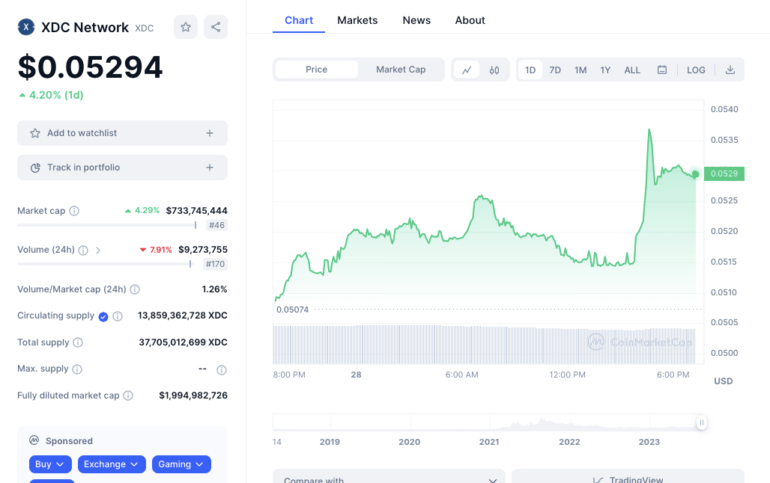Click the chart download icon
The width and height of the screenshot is (770, 483).
tap(730, 69)
